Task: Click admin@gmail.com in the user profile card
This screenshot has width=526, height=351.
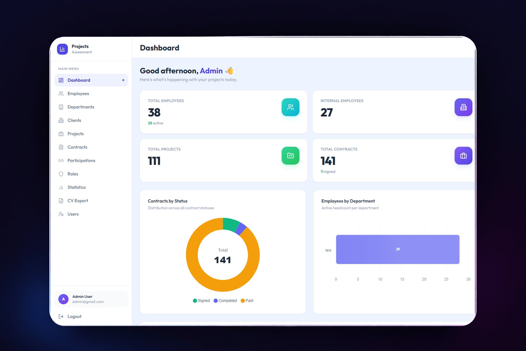Action: click(x=88, y=302)
